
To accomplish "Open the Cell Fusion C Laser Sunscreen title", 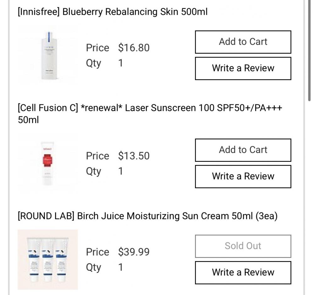I will [150, 114].
